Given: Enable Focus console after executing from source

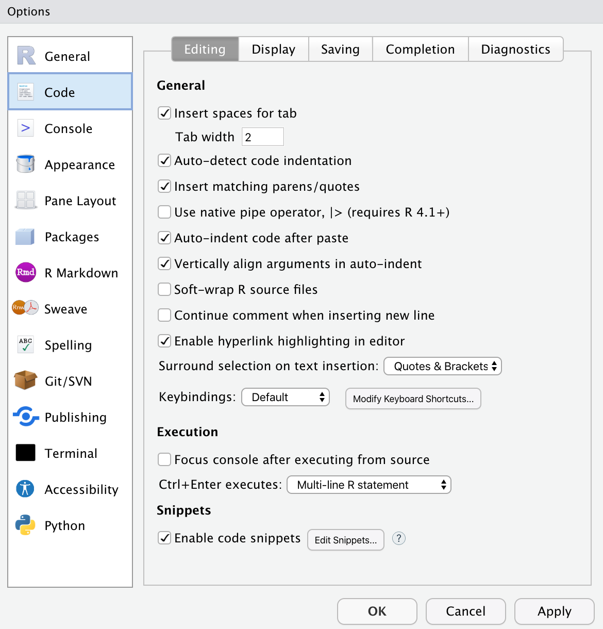Looking at the screenshot, I should (x=164, y=459).
